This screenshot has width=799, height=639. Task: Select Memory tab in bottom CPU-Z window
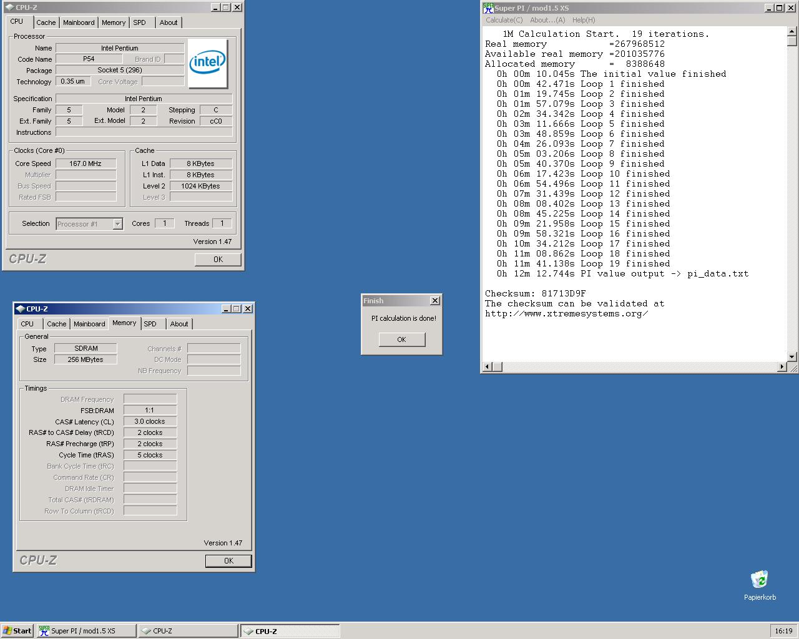pos(124,323)
